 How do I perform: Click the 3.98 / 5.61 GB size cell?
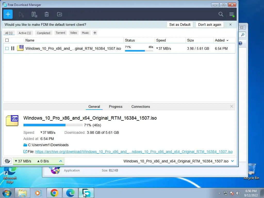click(198, 48)
